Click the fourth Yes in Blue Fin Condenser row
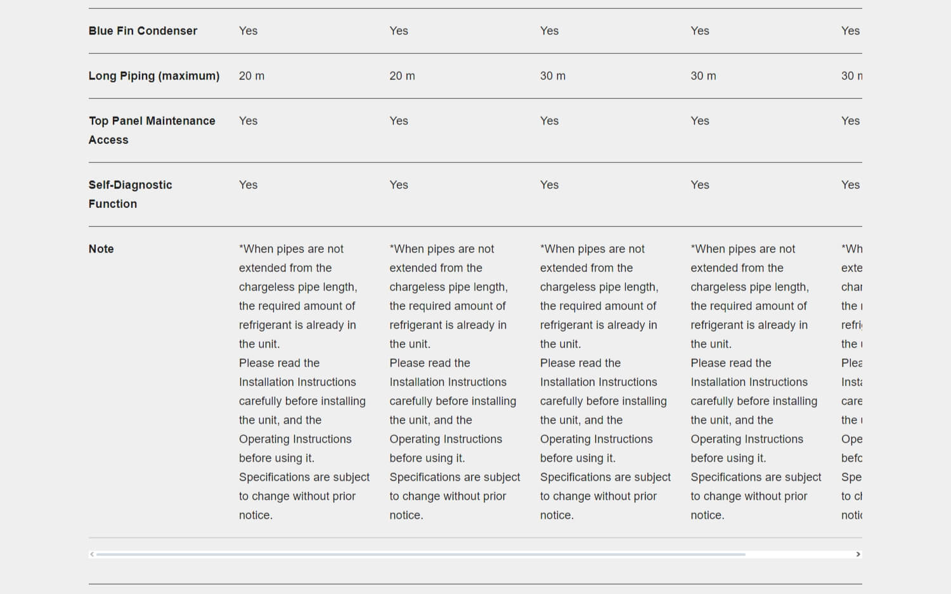The height and width of the screenshot is (594, 951). click(x=700, y=31)
